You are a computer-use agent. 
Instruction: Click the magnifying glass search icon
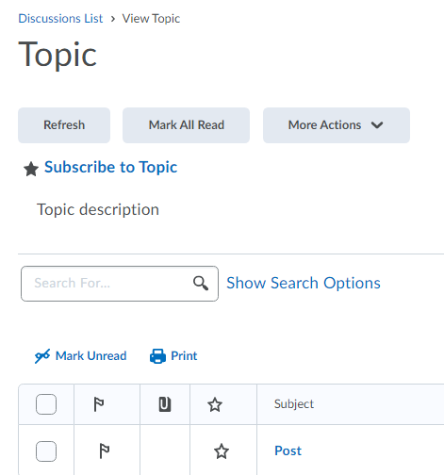[x=201, y=283]
